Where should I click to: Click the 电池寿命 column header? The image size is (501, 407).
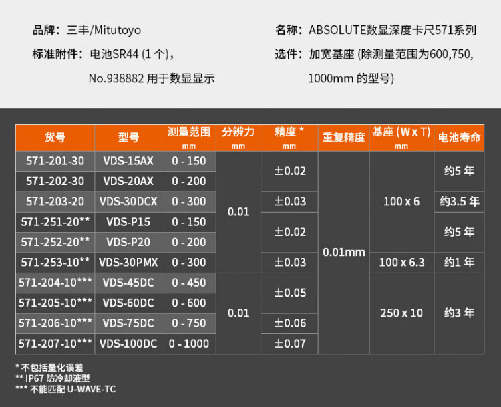pyautogui.click(x=459, y=138)
